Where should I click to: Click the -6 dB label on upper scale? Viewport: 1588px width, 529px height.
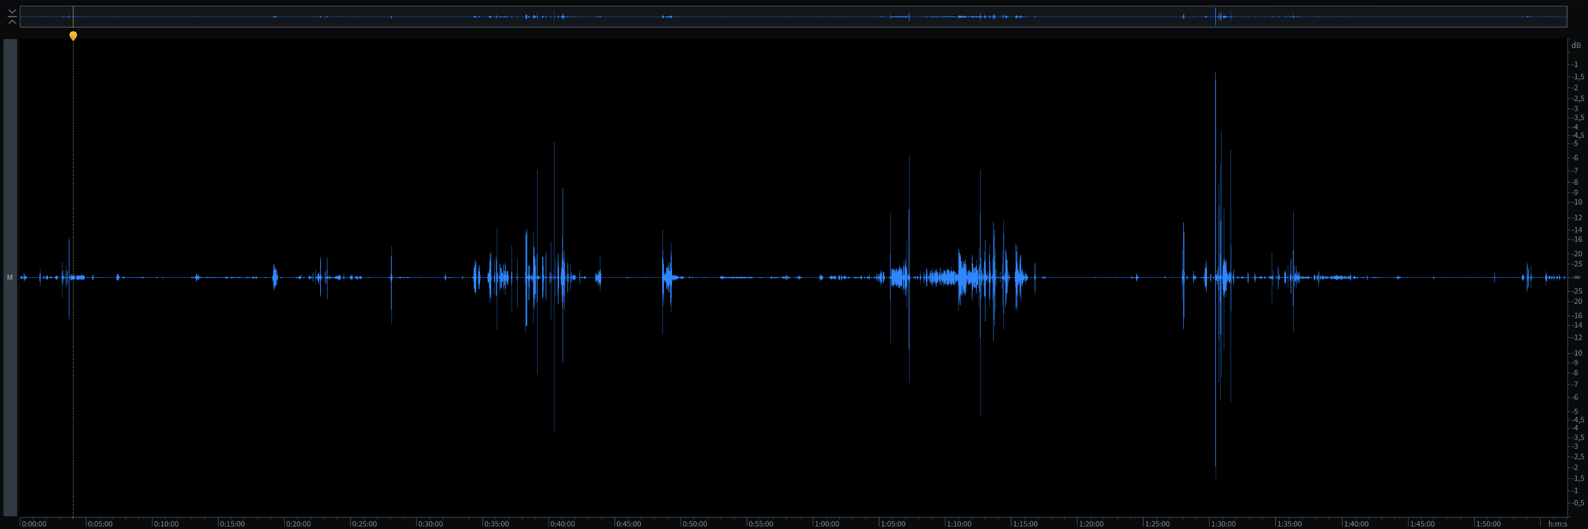[x=1575, y=157]
